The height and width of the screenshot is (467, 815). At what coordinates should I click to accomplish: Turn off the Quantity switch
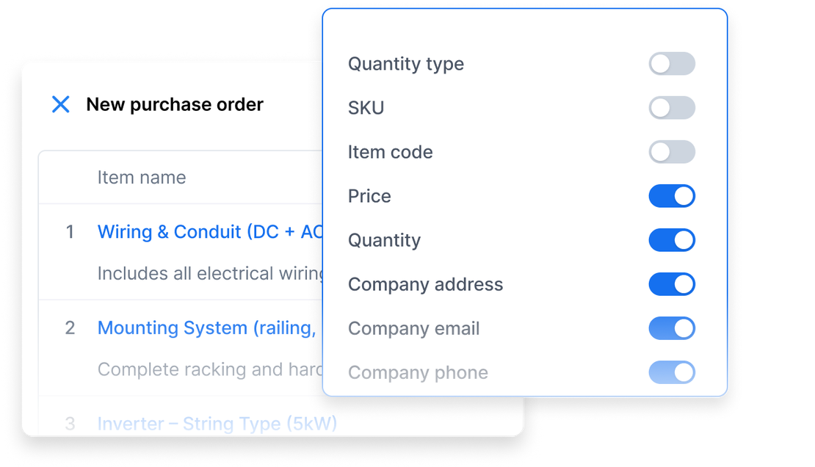671,240
